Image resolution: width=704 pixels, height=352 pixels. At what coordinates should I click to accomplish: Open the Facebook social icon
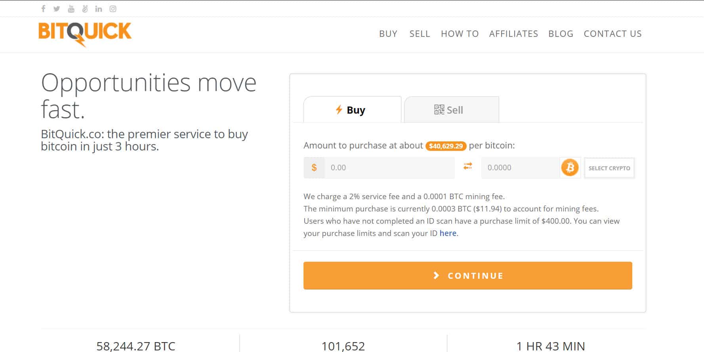[x=43, y=9]
